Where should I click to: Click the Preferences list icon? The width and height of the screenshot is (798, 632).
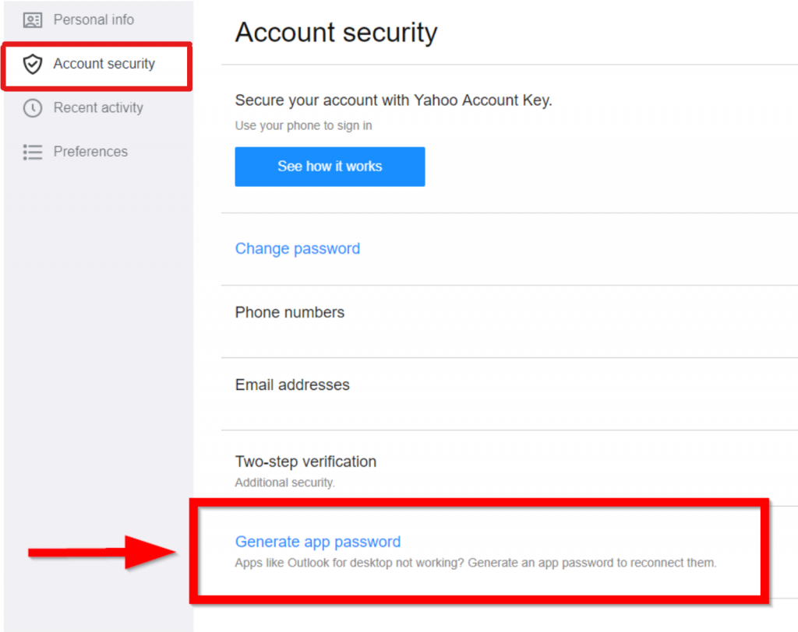click(33, 152)
